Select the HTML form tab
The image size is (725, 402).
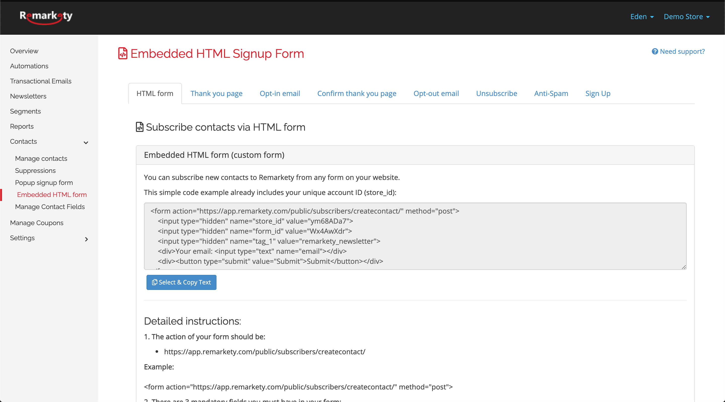point(155,93)
